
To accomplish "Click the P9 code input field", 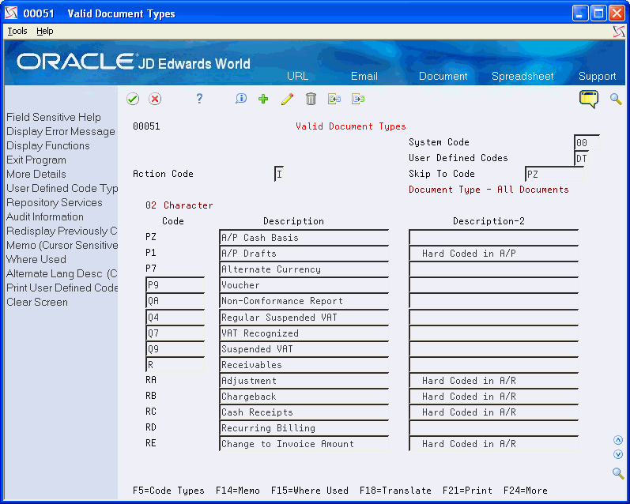I will (175, 284).
